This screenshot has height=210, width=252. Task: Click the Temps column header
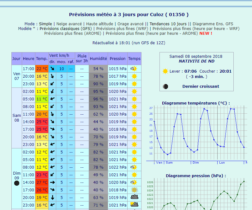(134, 58)
